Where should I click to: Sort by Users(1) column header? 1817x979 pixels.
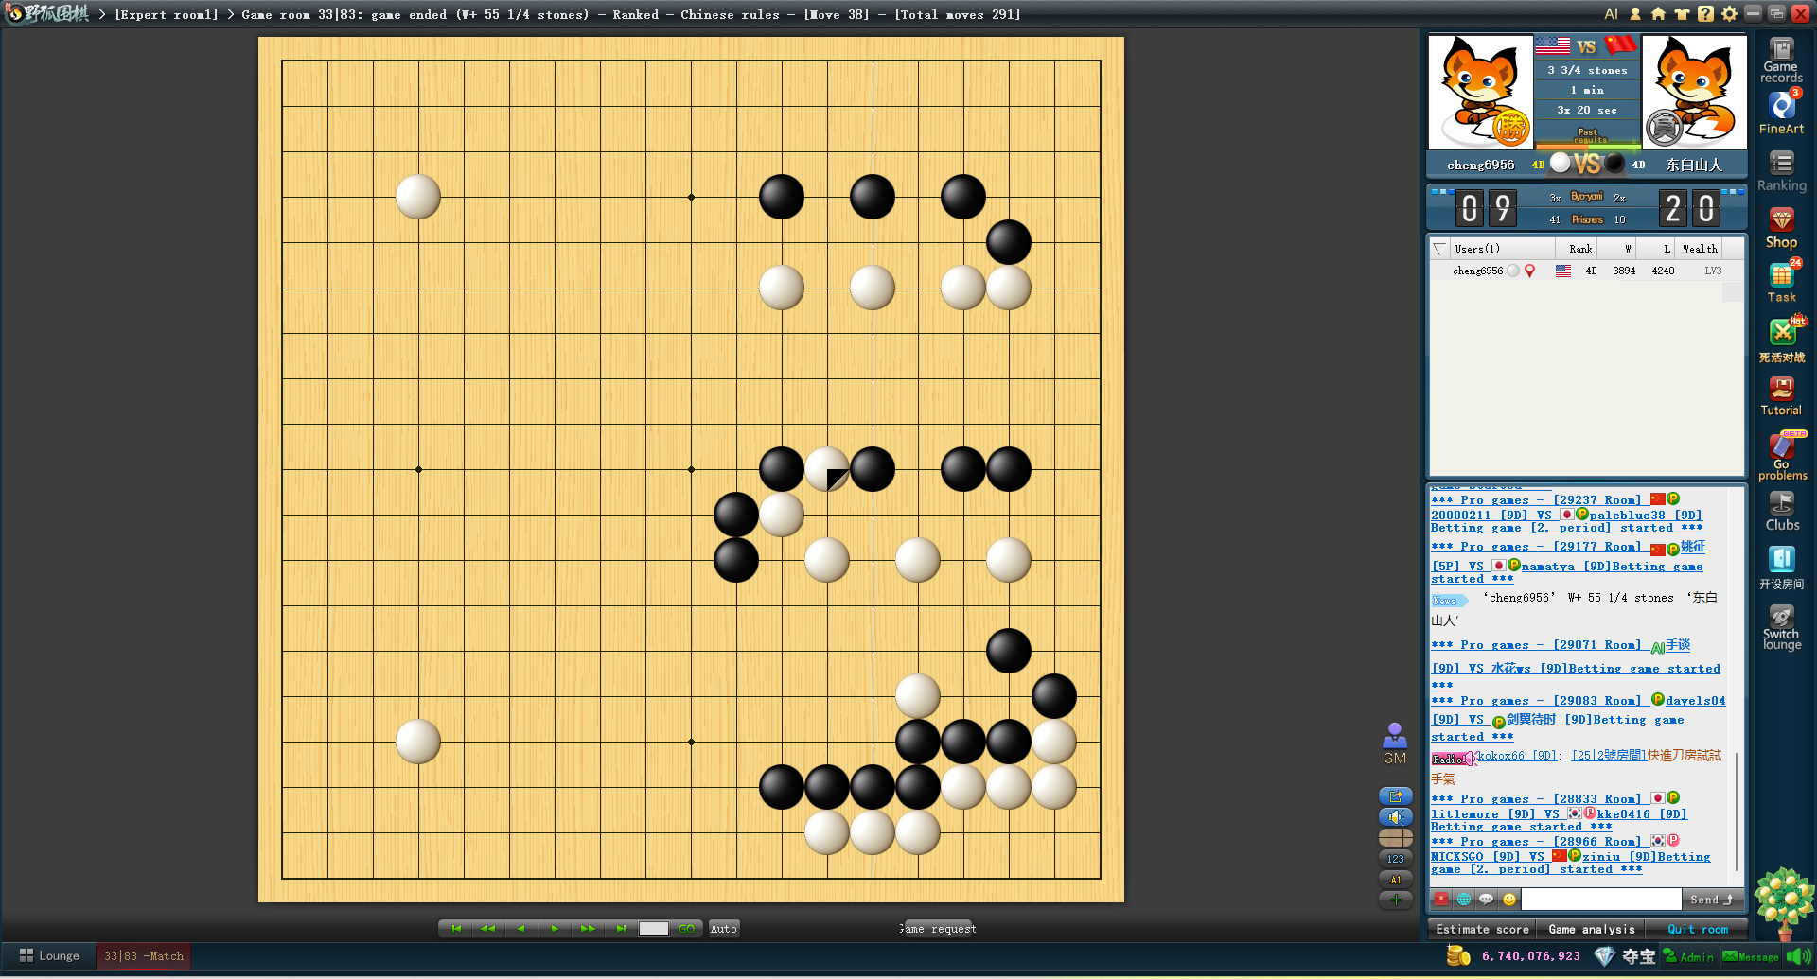click(x=1501, y=249)
